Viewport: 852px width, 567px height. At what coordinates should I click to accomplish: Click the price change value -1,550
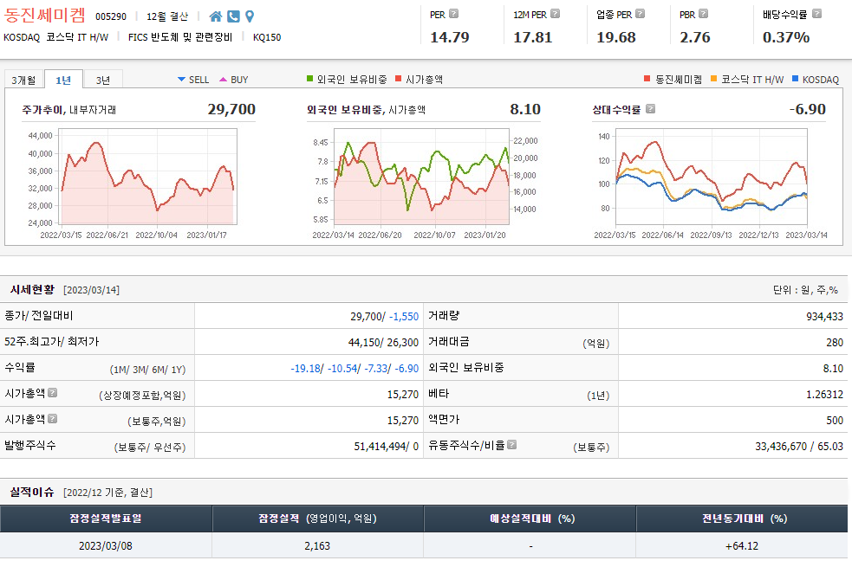(404, 316)
